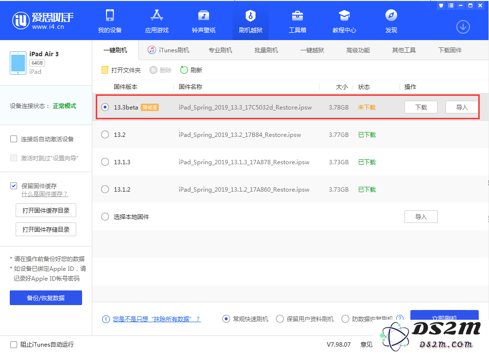489x353 pixels.
Task: Choose 保留用户资料刷机 mode
Action: (x=280, y=319)
